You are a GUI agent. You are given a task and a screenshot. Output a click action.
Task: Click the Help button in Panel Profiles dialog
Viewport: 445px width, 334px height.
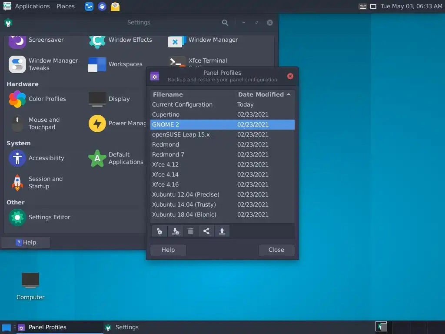[168, 250]
